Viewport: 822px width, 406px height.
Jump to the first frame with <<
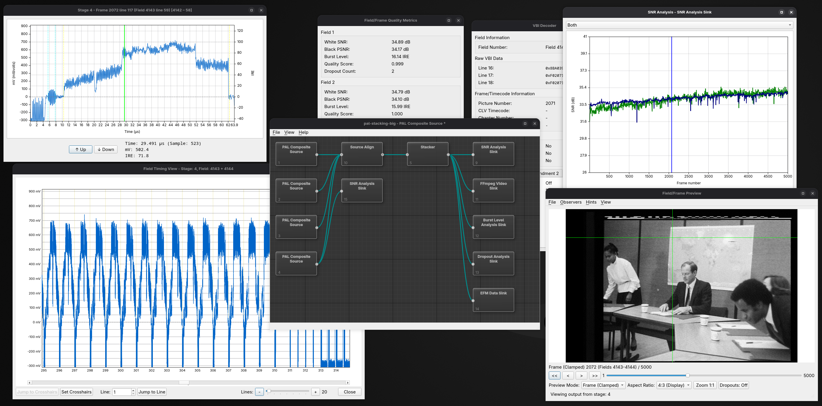[554, 376]
